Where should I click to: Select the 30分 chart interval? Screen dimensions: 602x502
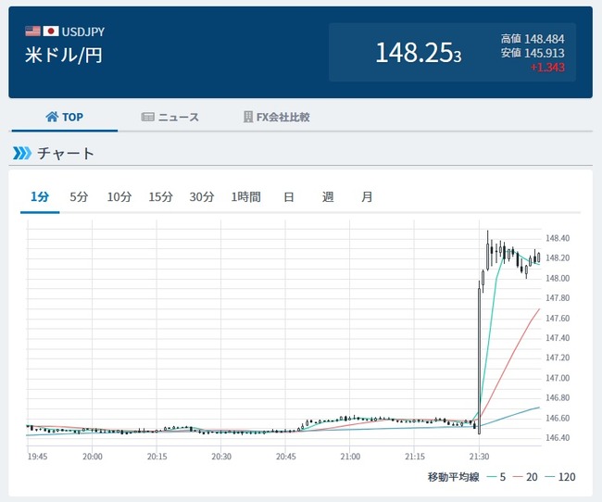(202, 196)
